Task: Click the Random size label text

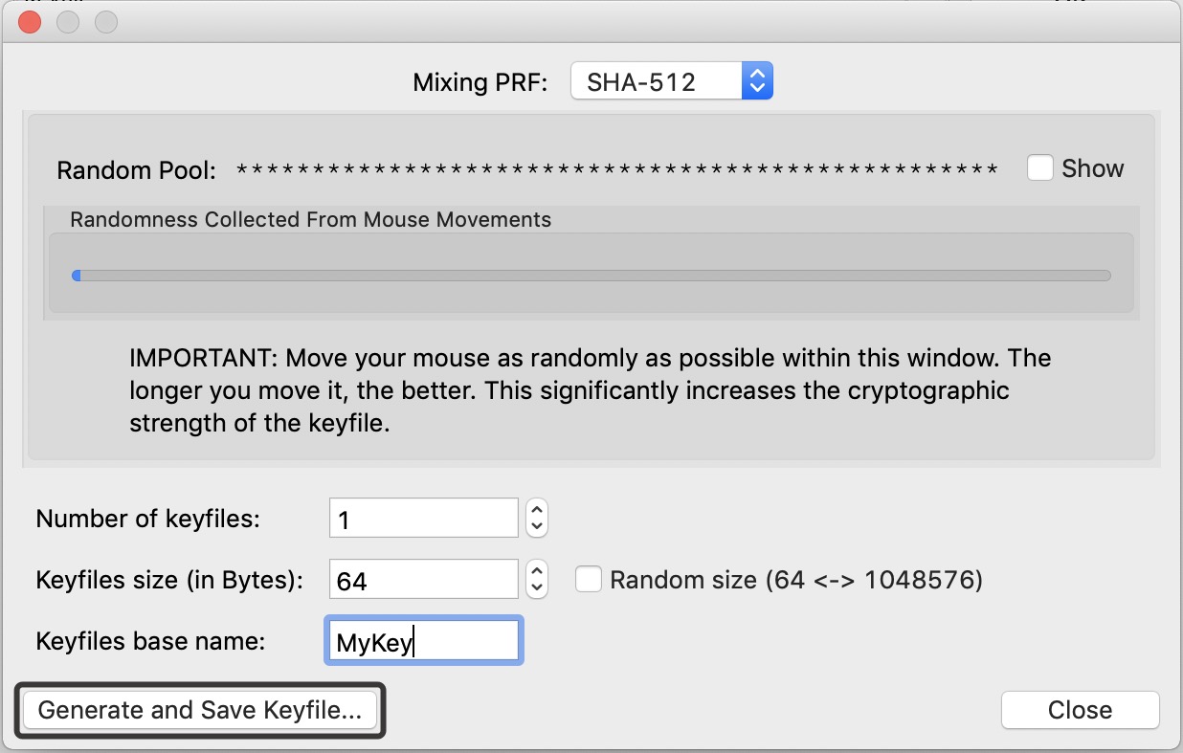Action: (x=795, y=580)
